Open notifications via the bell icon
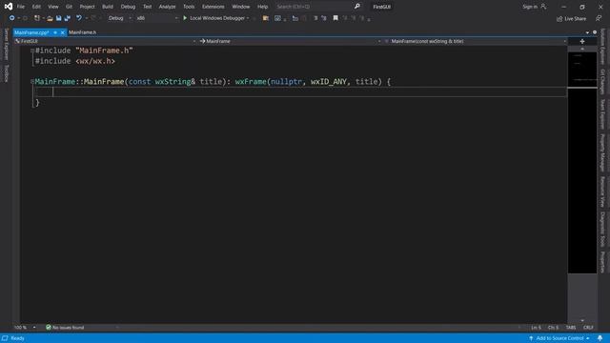This screenshot has width=610, height=343. coord(600,338)
